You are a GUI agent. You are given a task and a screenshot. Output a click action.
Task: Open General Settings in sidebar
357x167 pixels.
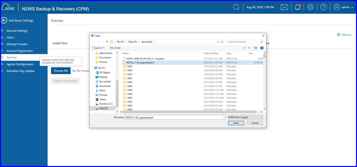(x=17, y=31)
